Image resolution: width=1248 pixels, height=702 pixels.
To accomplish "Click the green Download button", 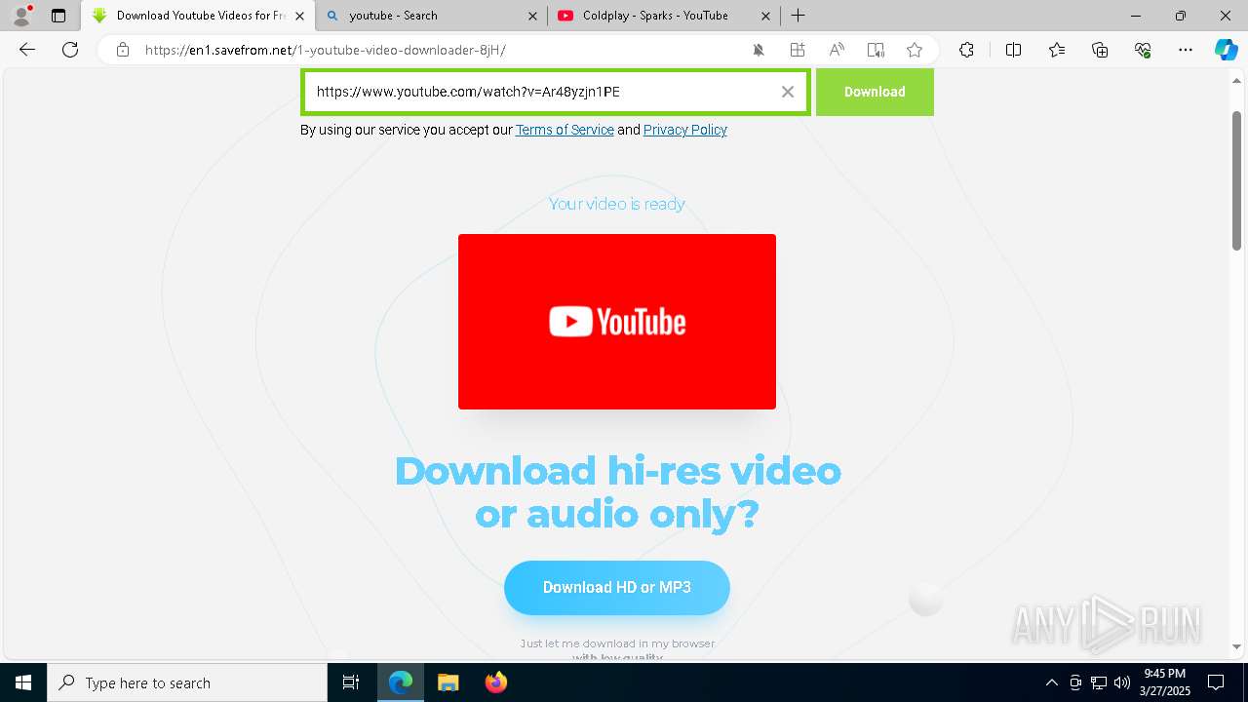I will click(875, 92).
